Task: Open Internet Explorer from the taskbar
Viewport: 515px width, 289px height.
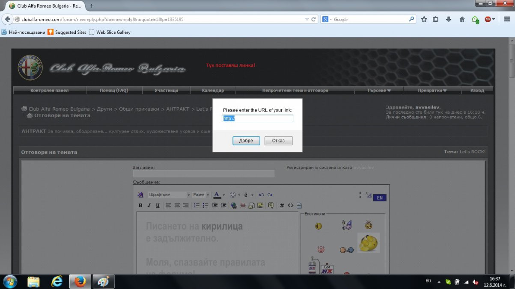Action: click(x=57, y=281)
